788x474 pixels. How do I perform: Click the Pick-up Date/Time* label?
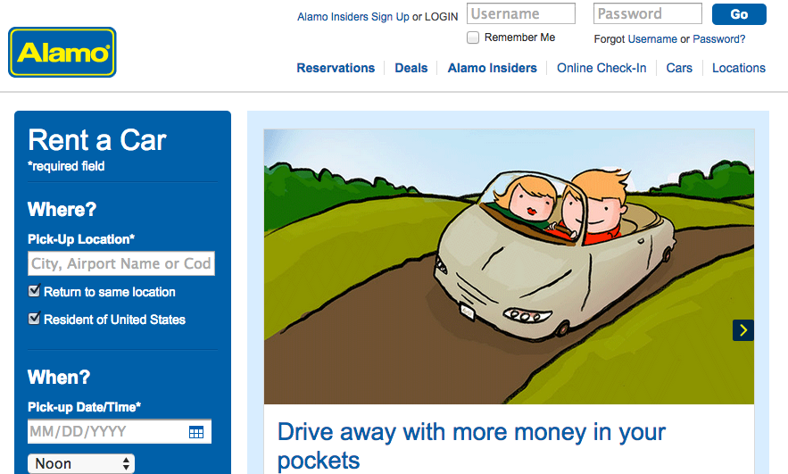84,407
